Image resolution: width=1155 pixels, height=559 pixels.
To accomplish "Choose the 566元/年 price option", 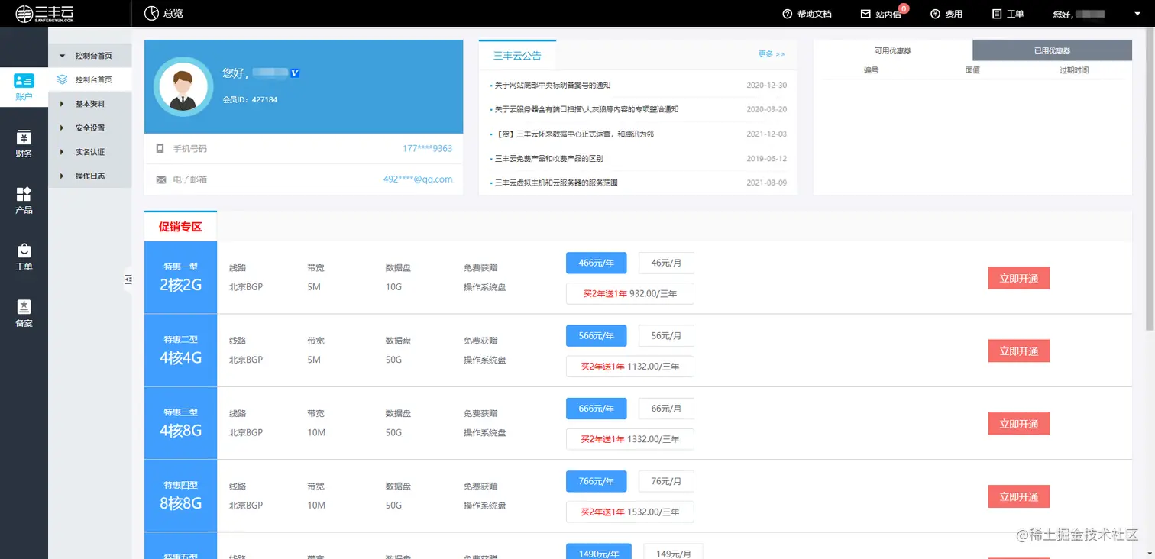I will click(597, 335).
